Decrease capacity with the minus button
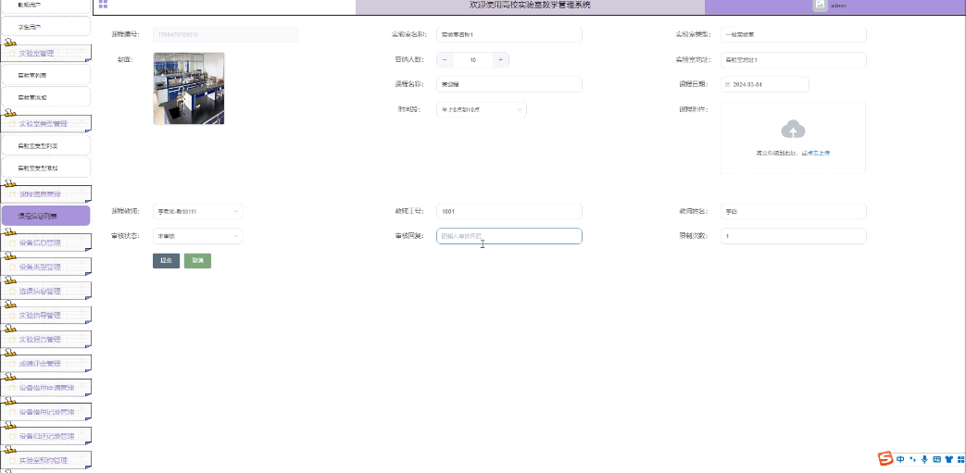Viewport: 966px width, 473px height. 445,60
